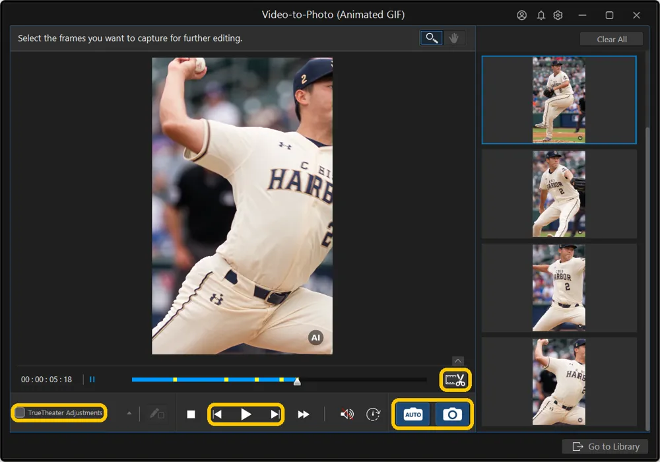Click the video preview image
Screen dimensions: 660x462
click(242, 206)
